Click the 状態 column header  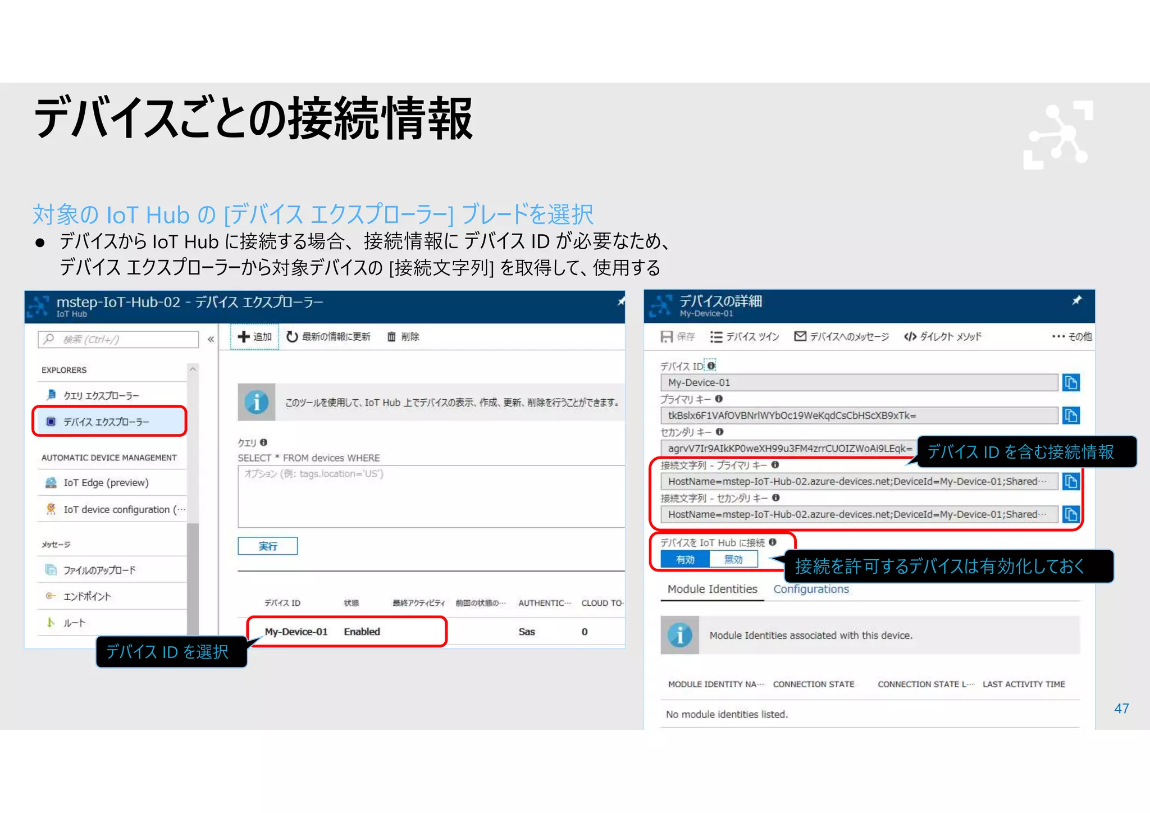click(x=352, y=603)
